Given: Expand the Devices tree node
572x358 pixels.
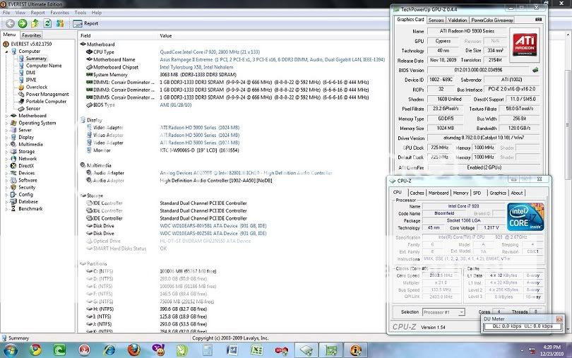Looking at the screenshot, I should pos(6,173).
